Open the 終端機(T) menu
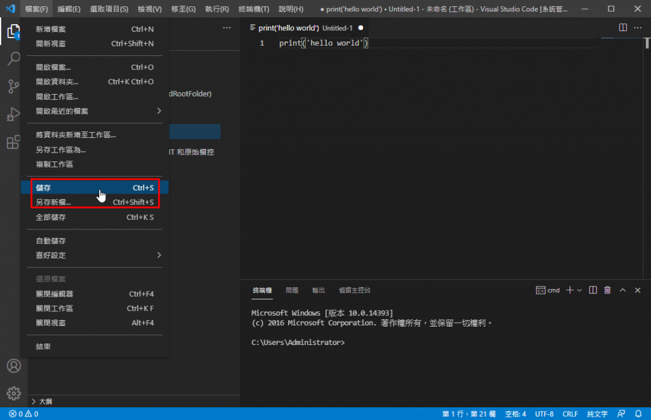Viewport: 651px width, 420px height. (254, 9)
